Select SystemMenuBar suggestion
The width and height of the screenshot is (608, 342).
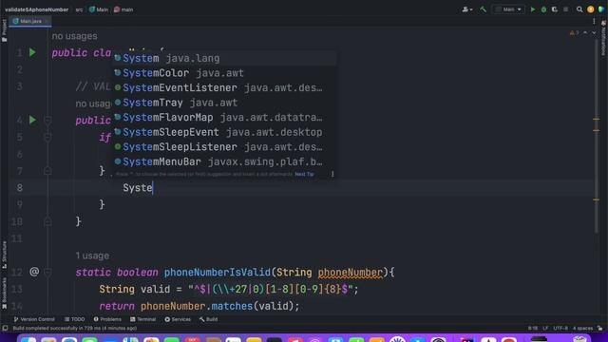tap(224, 161)
